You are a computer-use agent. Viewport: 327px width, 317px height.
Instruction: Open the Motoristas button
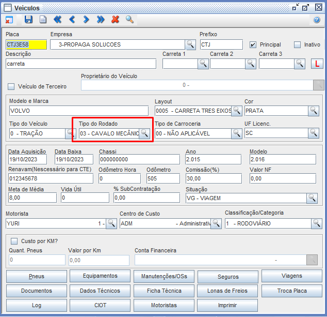coord(164,305)
